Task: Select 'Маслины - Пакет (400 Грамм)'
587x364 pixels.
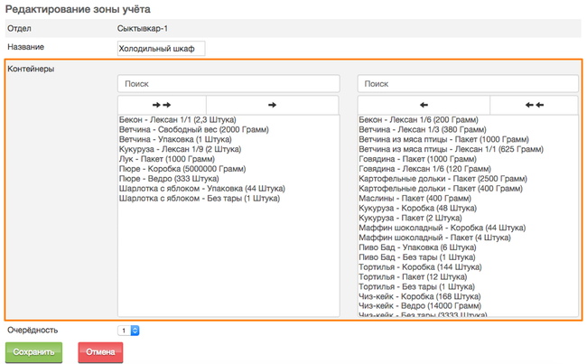Action: (x=415, y=198)
